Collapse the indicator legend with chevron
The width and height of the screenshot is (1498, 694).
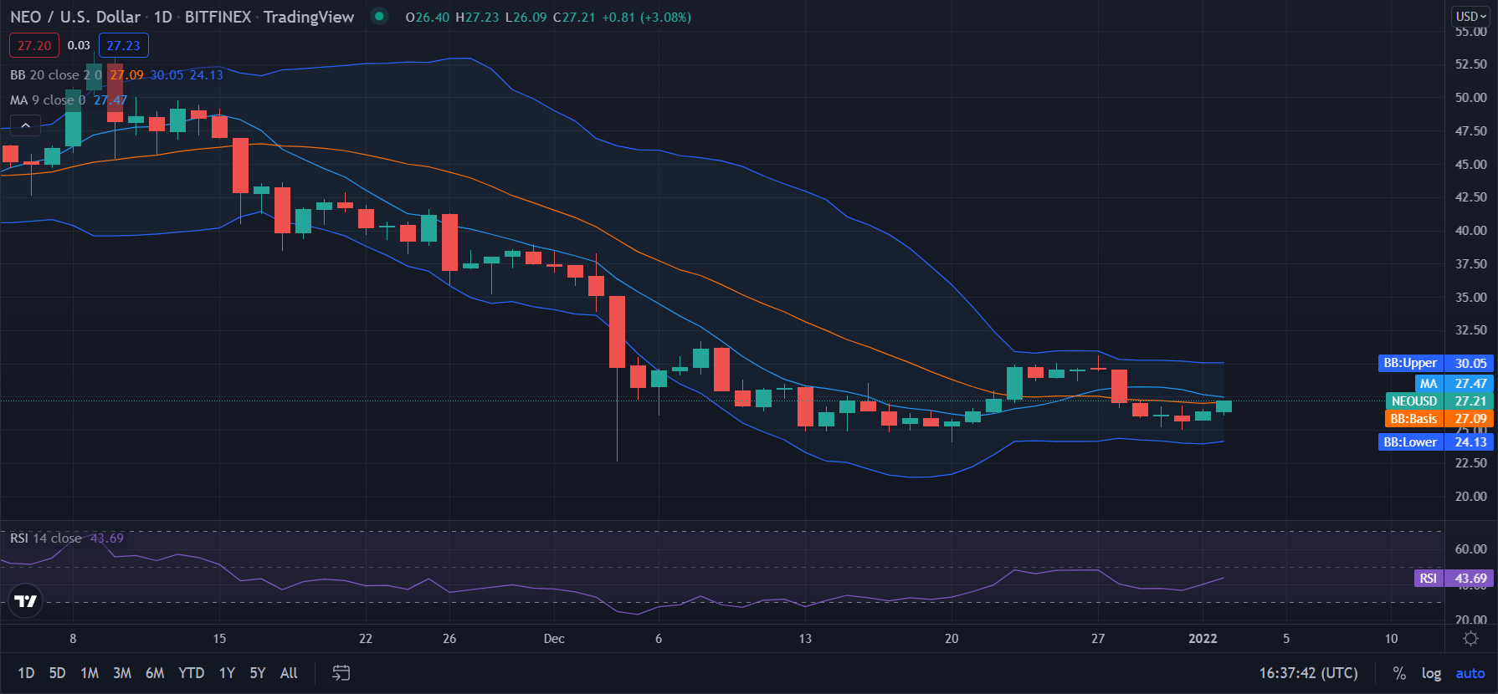[x=25, y=125]
